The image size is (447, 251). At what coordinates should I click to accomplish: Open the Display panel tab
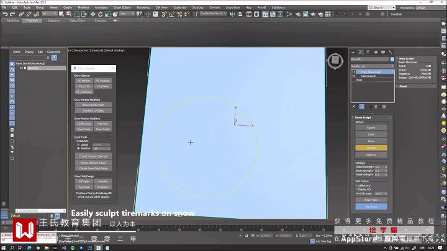click(x=383, y=52)
